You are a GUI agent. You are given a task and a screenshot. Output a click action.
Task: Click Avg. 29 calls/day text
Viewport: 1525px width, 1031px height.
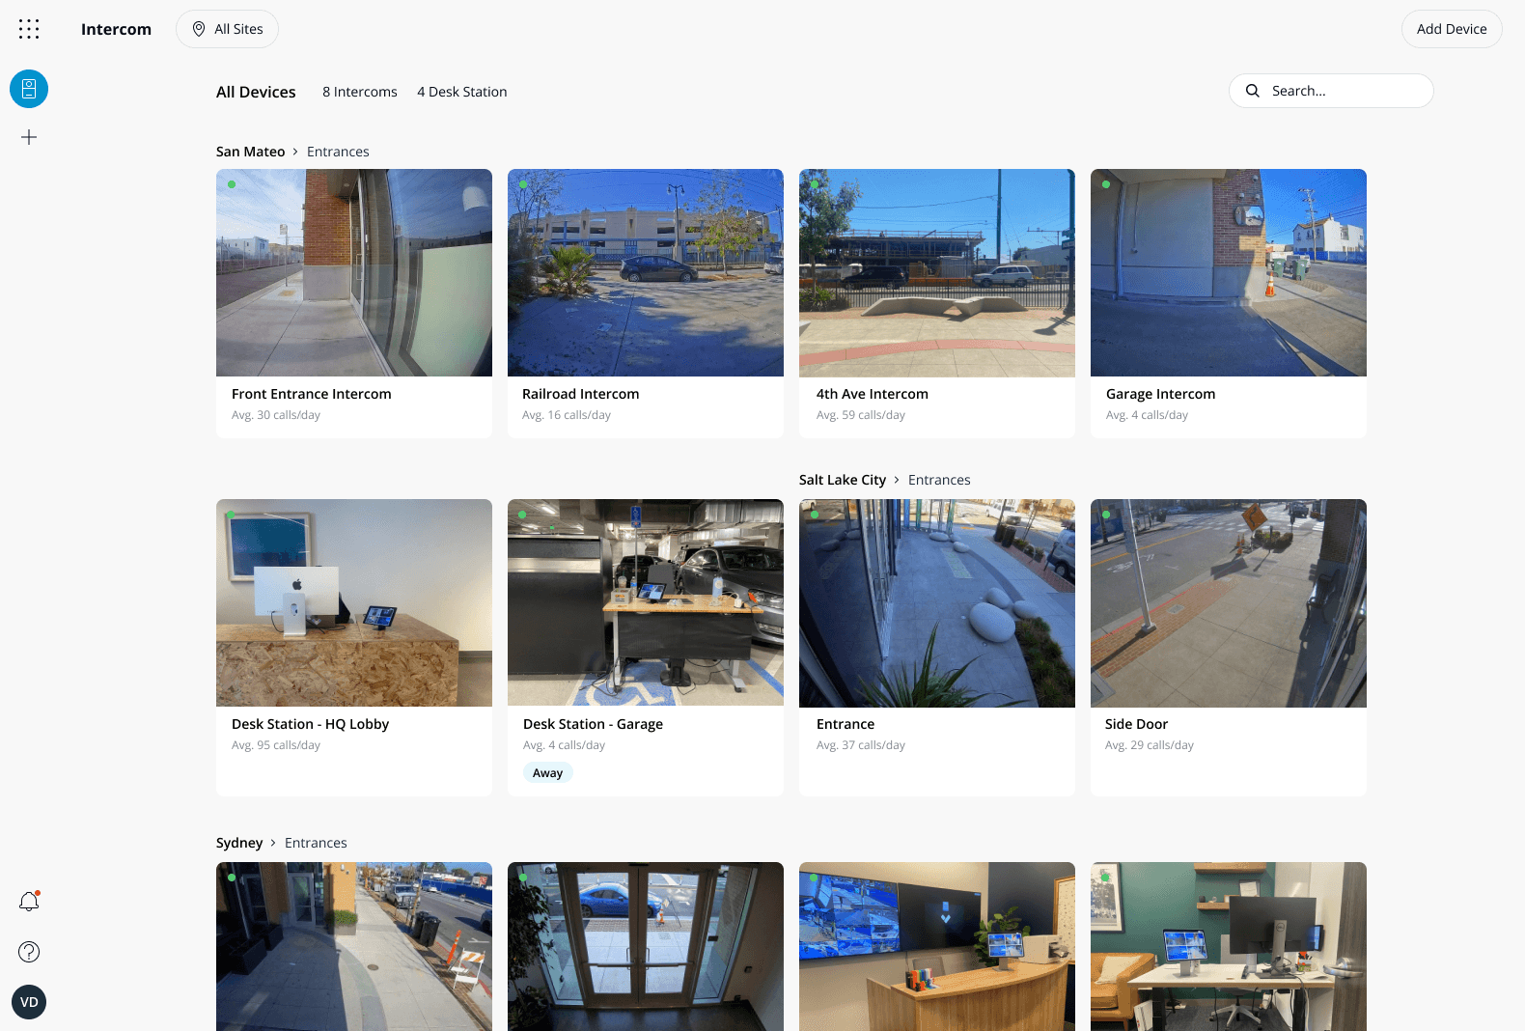[x=1150, y=745]
